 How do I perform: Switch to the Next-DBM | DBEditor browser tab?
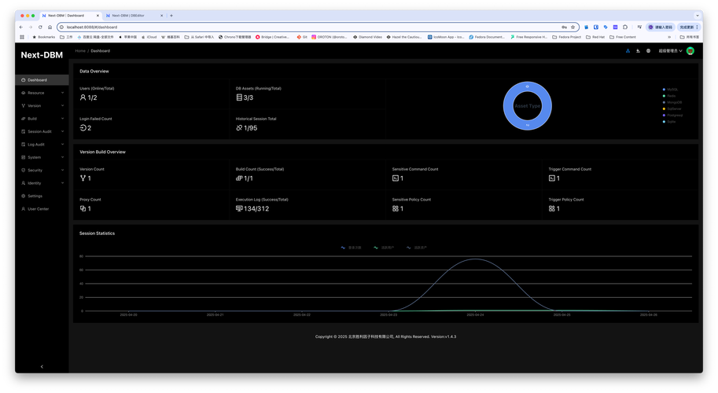coord(131,15)
